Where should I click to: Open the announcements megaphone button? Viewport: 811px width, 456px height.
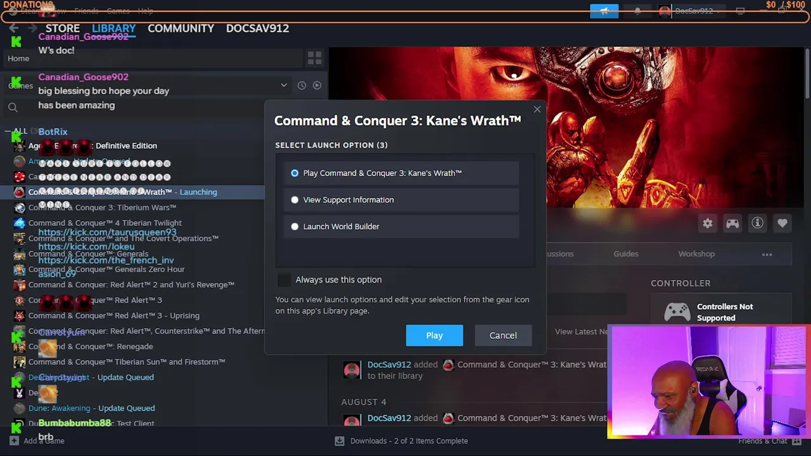[604, 11]
